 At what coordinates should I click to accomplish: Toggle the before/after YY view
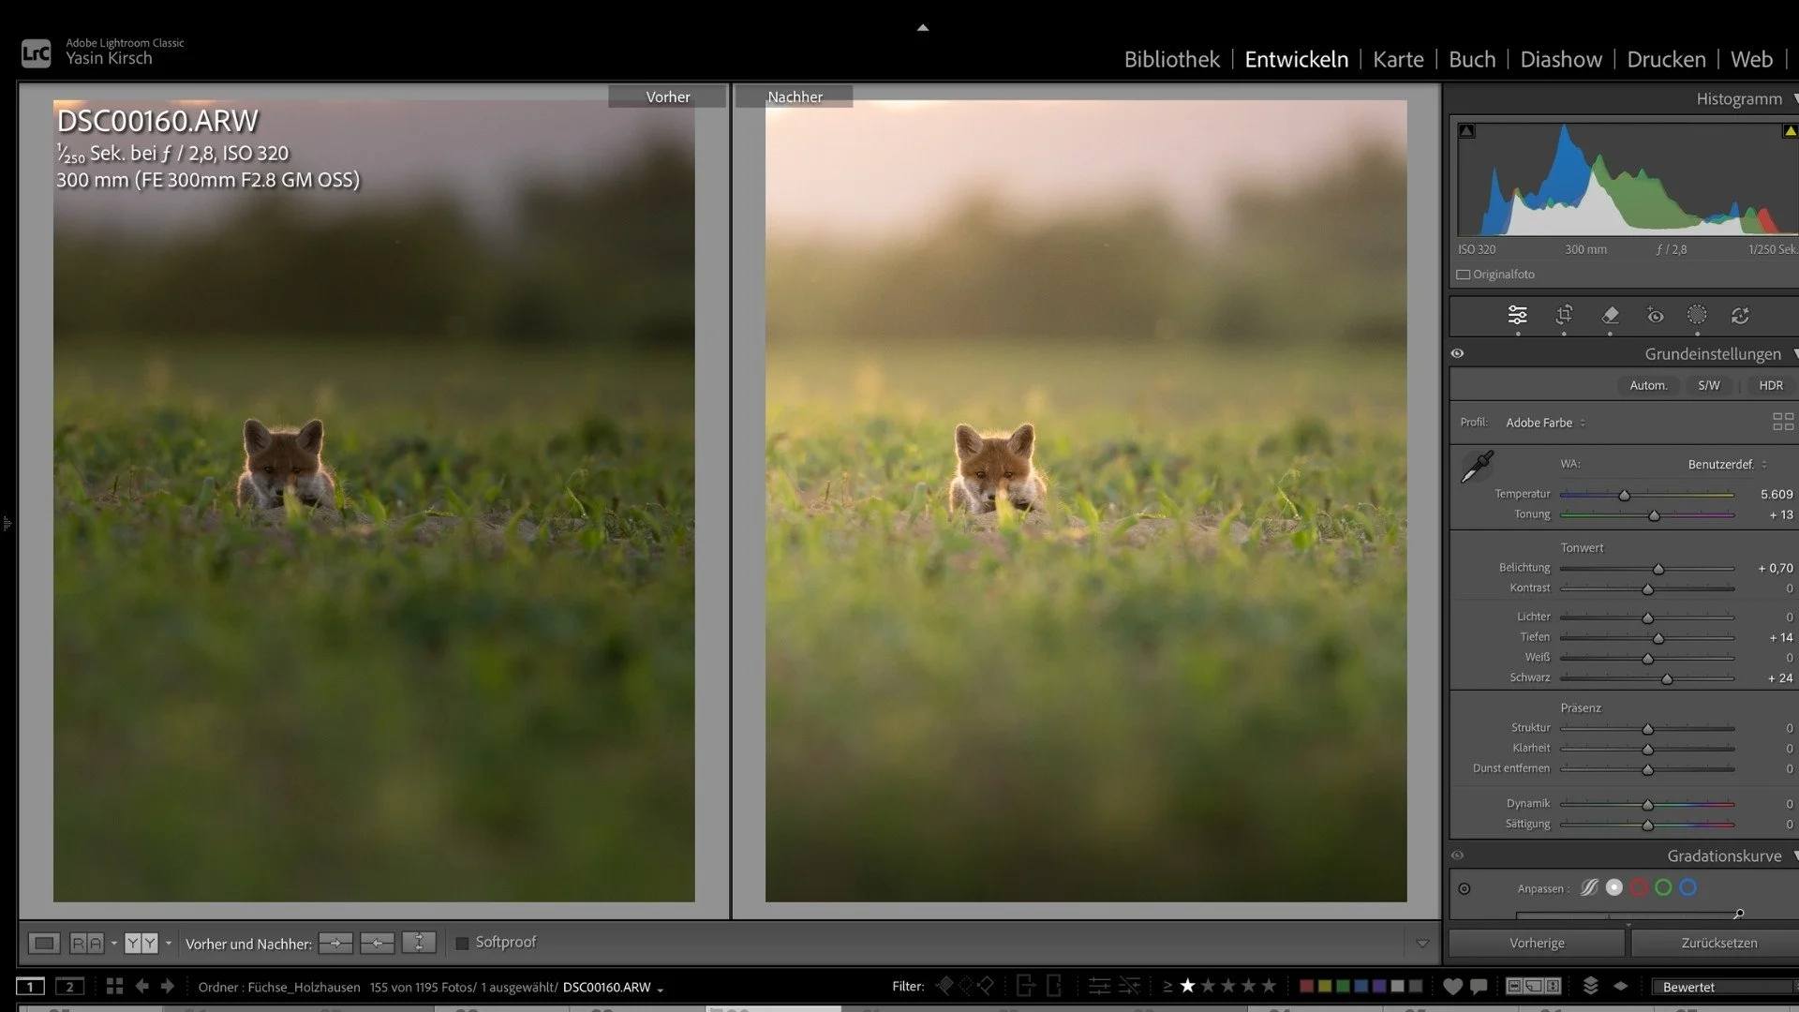(x=141, y=943)
